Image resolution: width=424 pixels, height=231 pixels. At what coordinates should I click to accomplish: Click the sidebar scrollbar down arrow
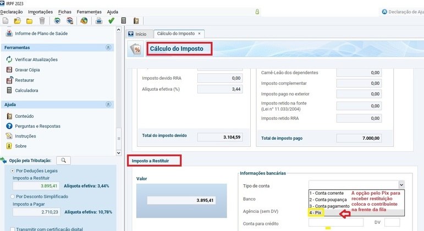[x=119, y=153]
